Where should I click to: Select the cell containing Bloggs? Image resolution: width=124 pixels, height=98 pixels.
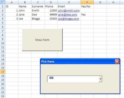pyautogui.click(x=38, y=19)
